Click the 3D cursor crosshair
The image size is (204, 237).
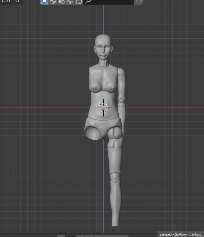[103, 108]
